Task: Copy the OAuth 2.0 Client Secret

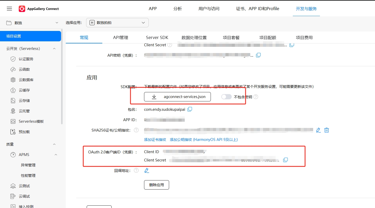Action: click(285, 160)
